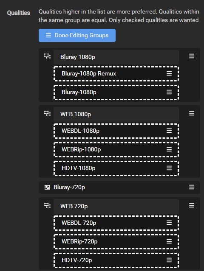
Task: Click the ungroup icon beside WEB 1080p group
Action: tap(47, 113)
